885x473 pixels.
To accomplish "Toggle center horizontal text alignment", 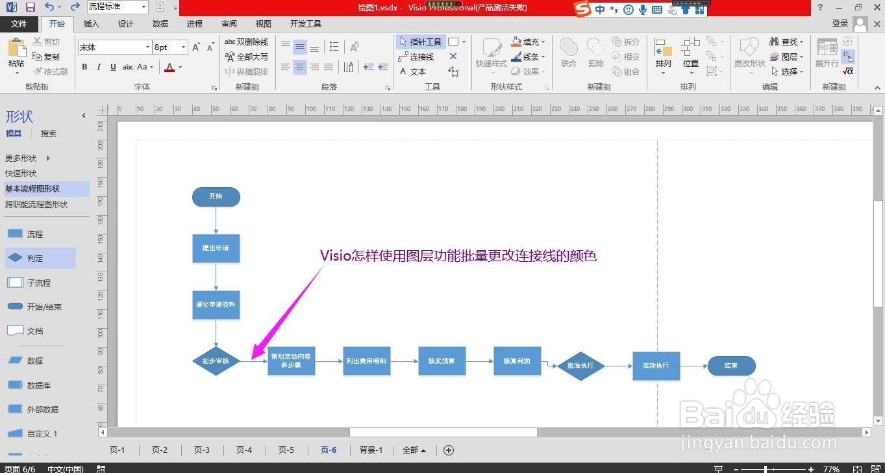I will click(x=300, y=67).
